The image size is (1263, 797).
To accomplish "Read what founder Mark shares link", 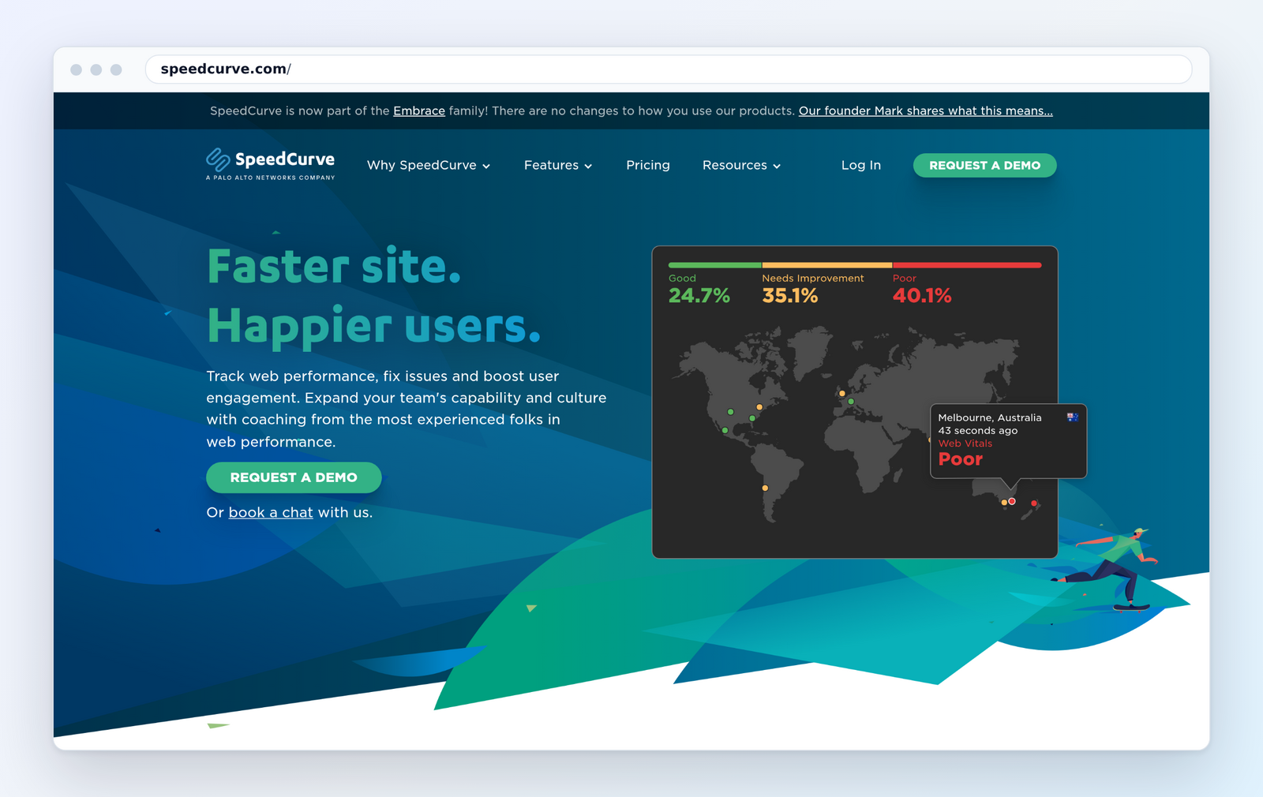I will (x=926, y=111).
